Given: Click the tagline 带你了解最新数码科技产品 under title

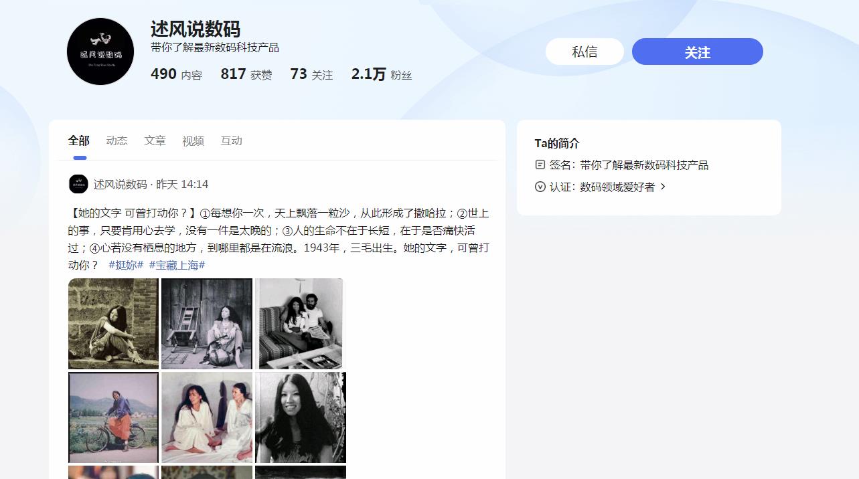Looking at the screenshot, I should click(x=215, y=47).
